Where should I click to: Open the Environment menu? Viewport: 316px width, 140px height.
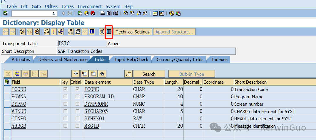click(x=90, y=6)
